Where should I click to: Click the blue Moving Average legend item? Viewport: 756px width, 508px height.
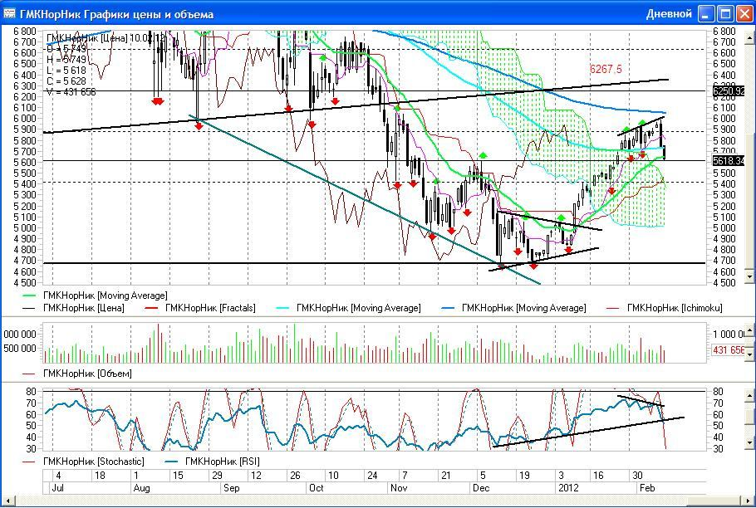pos(523,308)
